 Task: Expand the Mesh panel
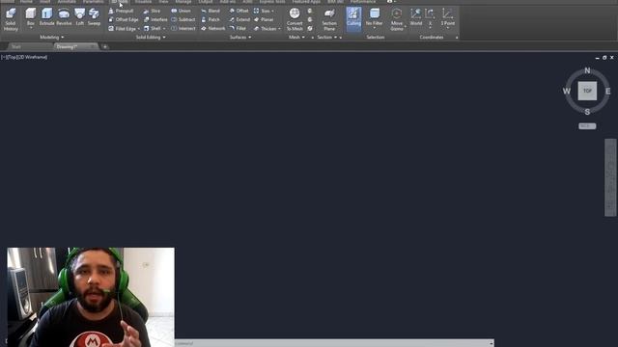pyautogui.click(x=296, y=37)
